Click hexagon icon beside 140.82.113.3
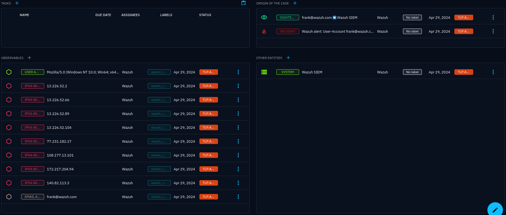Screen dimensions: 506x215 coord(9,183)
